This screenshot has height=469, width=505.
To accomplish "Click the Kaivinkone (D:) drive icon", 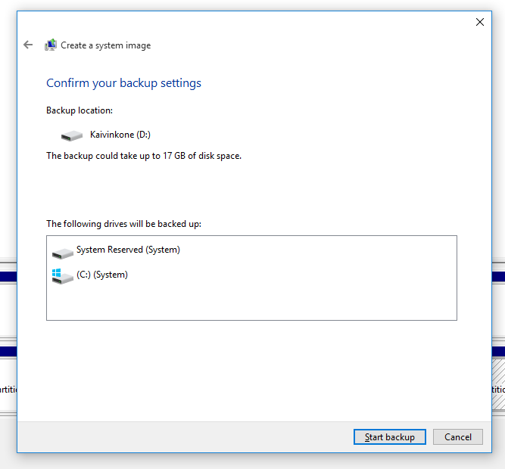I will [72, 135].
